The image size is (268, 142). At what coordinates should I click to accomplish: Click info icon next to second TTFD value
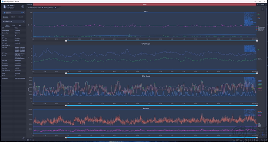click(55, 7)
